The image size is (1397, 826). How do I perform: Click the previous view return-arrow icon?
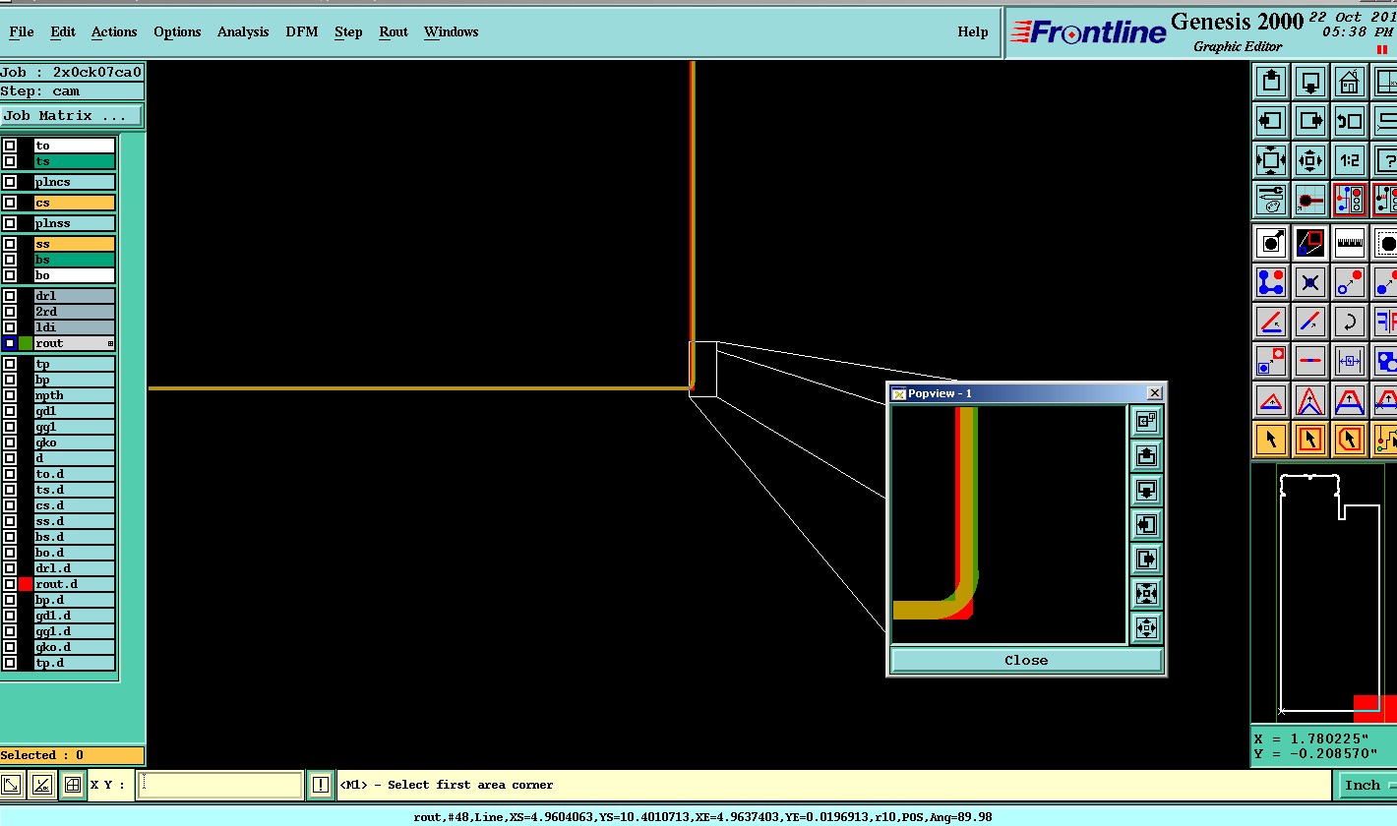(1350, 121)
